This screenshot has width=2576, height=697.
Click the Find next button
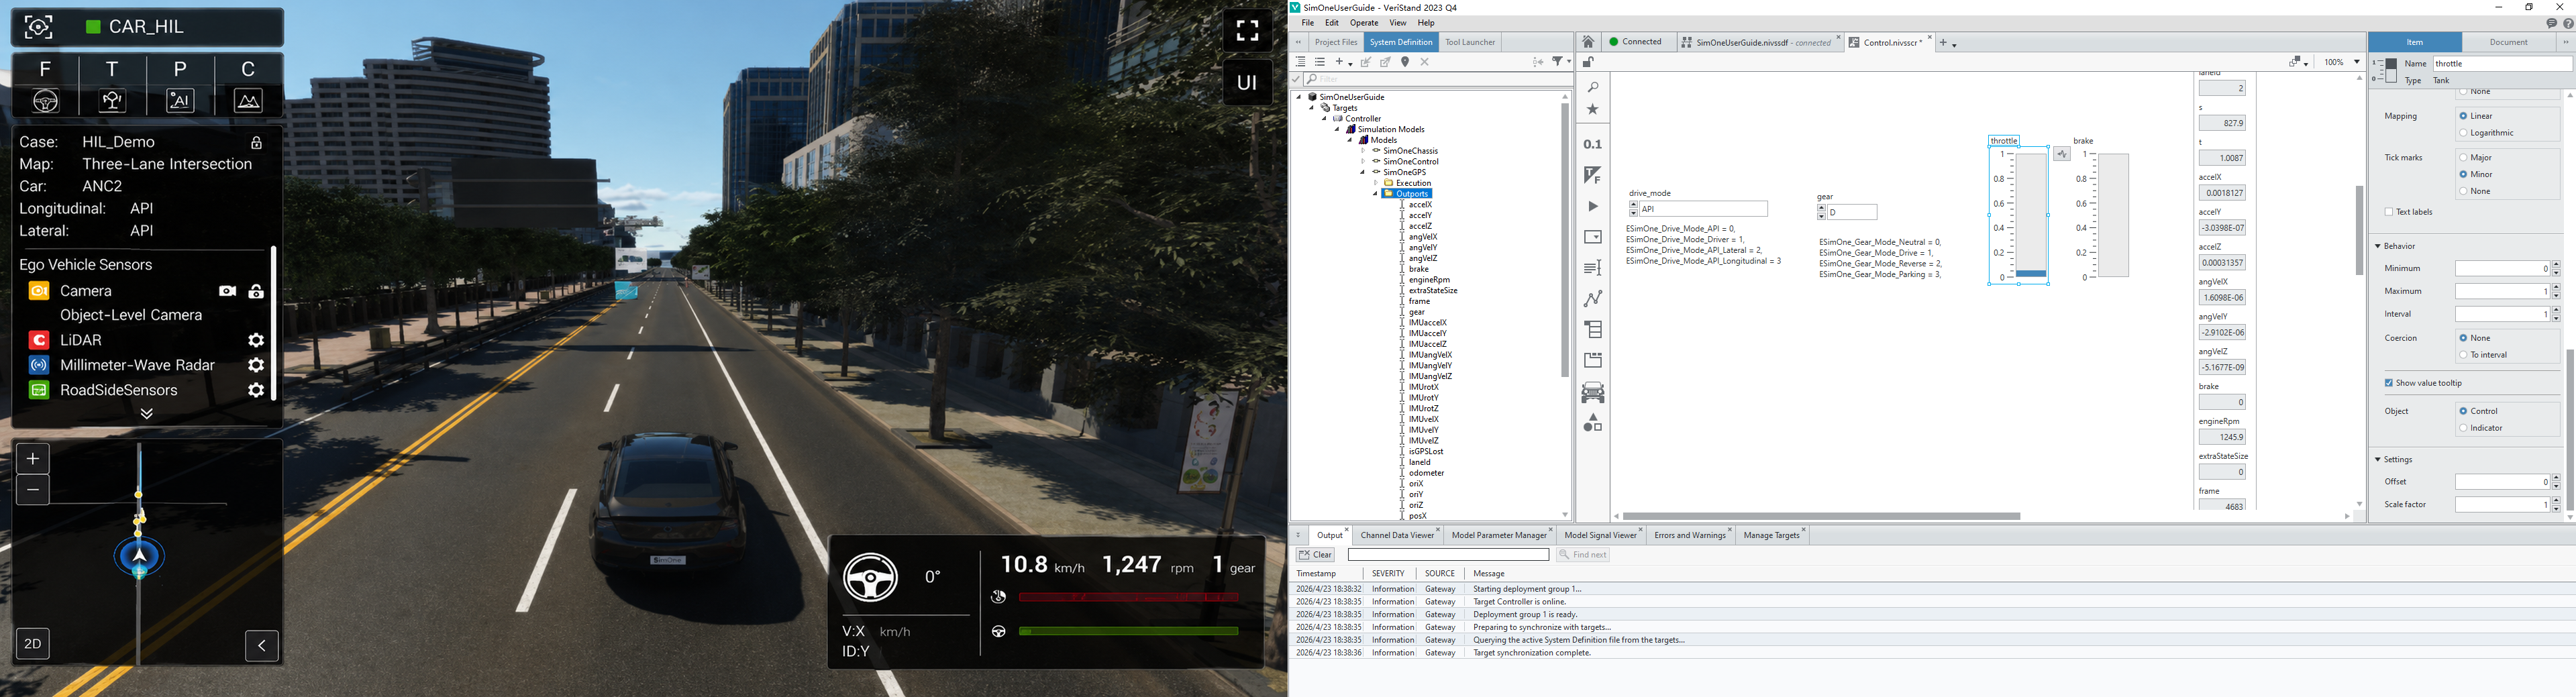[1583, 555]
